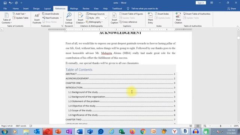The height and width of the screenshot is (135, 240).
Task: Click the Share button
Action: click(x=232, y=9)
